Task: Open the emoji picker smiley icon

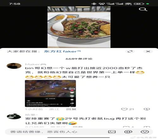Action: point(145,132)
